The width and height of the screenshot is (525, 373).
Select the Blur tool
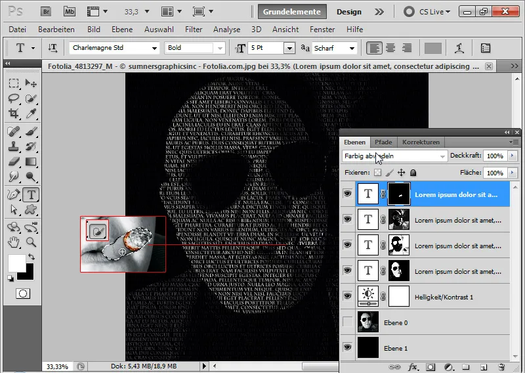click(14, 177)
